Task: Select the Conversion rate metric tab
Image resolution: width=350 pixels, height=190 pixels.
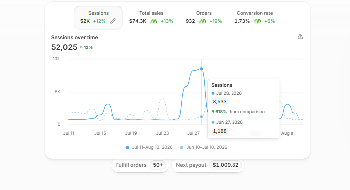Action: click(x=255, y=18)
